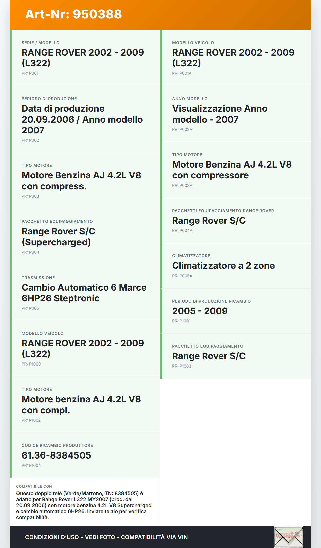Select the Range Rover S/C card P004A
Viewport: 321px width, 548px height.
[236, 221]
